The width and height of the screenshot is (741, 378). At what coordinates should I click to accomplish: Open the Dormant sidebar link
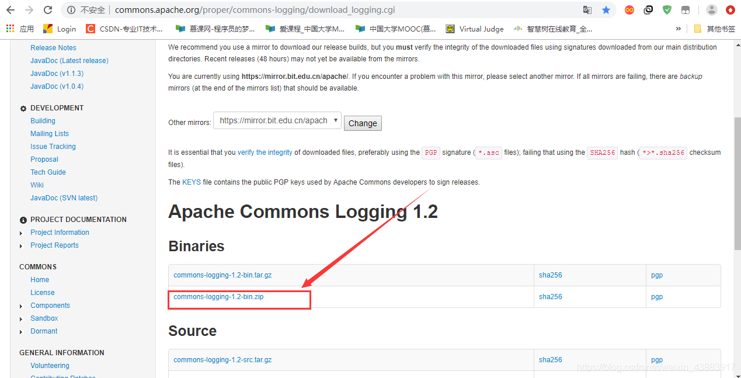[x=44, y=331]
